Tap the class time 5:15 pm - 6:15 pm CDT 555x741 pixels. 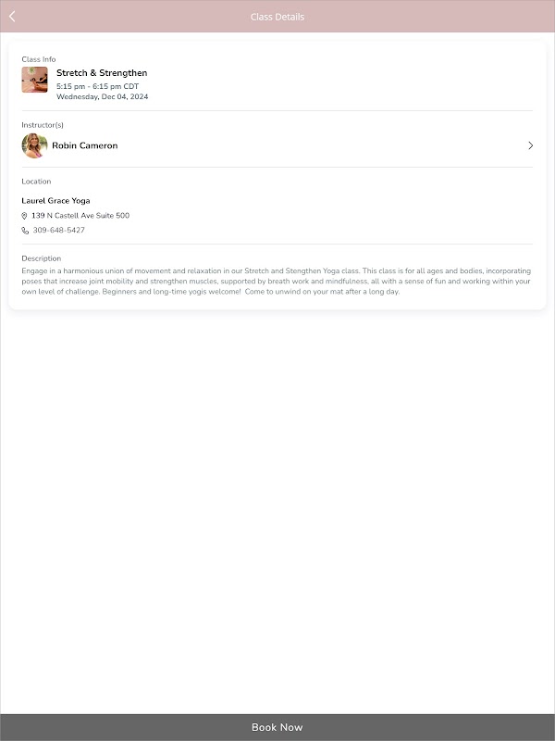(x=98, y=86)
